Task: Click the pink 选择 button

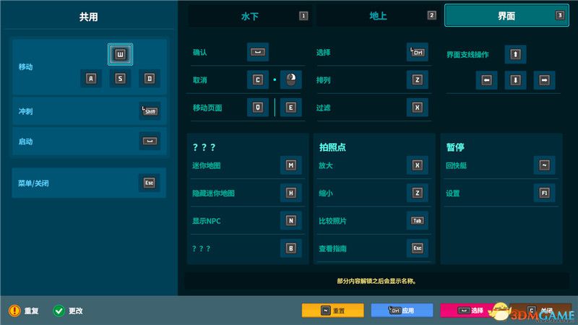Action: pos(470,311)
